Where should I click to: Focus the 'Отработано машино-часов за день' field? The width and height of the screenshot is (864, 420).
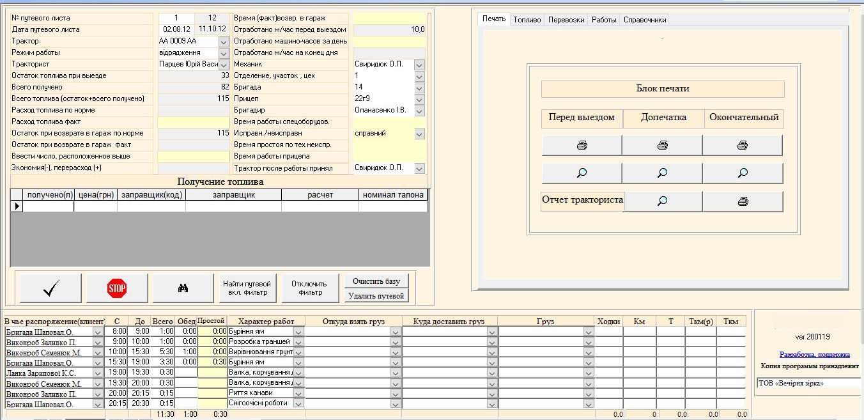(x=389, y=41)
